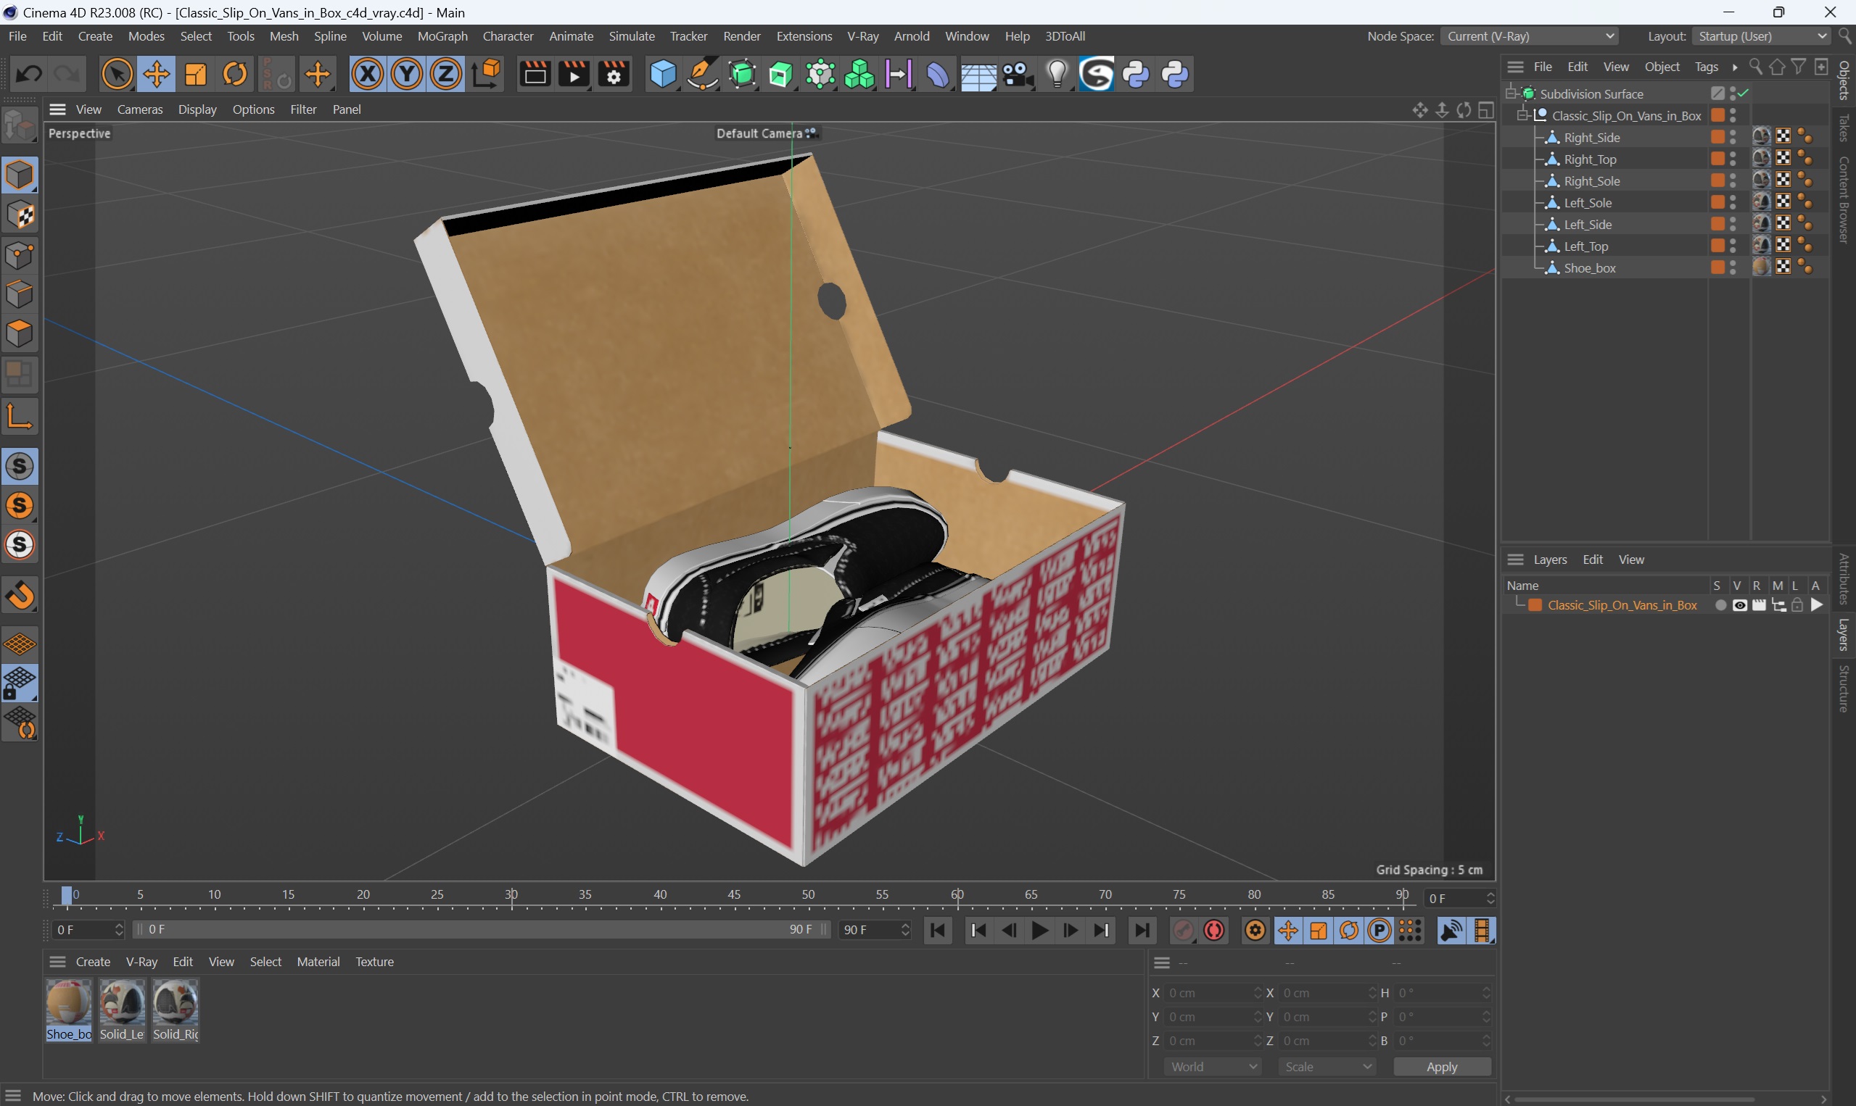Add Subdivision Surface generator icon
Screen dimensions: 1856x1106
click(x=742, y=74)
